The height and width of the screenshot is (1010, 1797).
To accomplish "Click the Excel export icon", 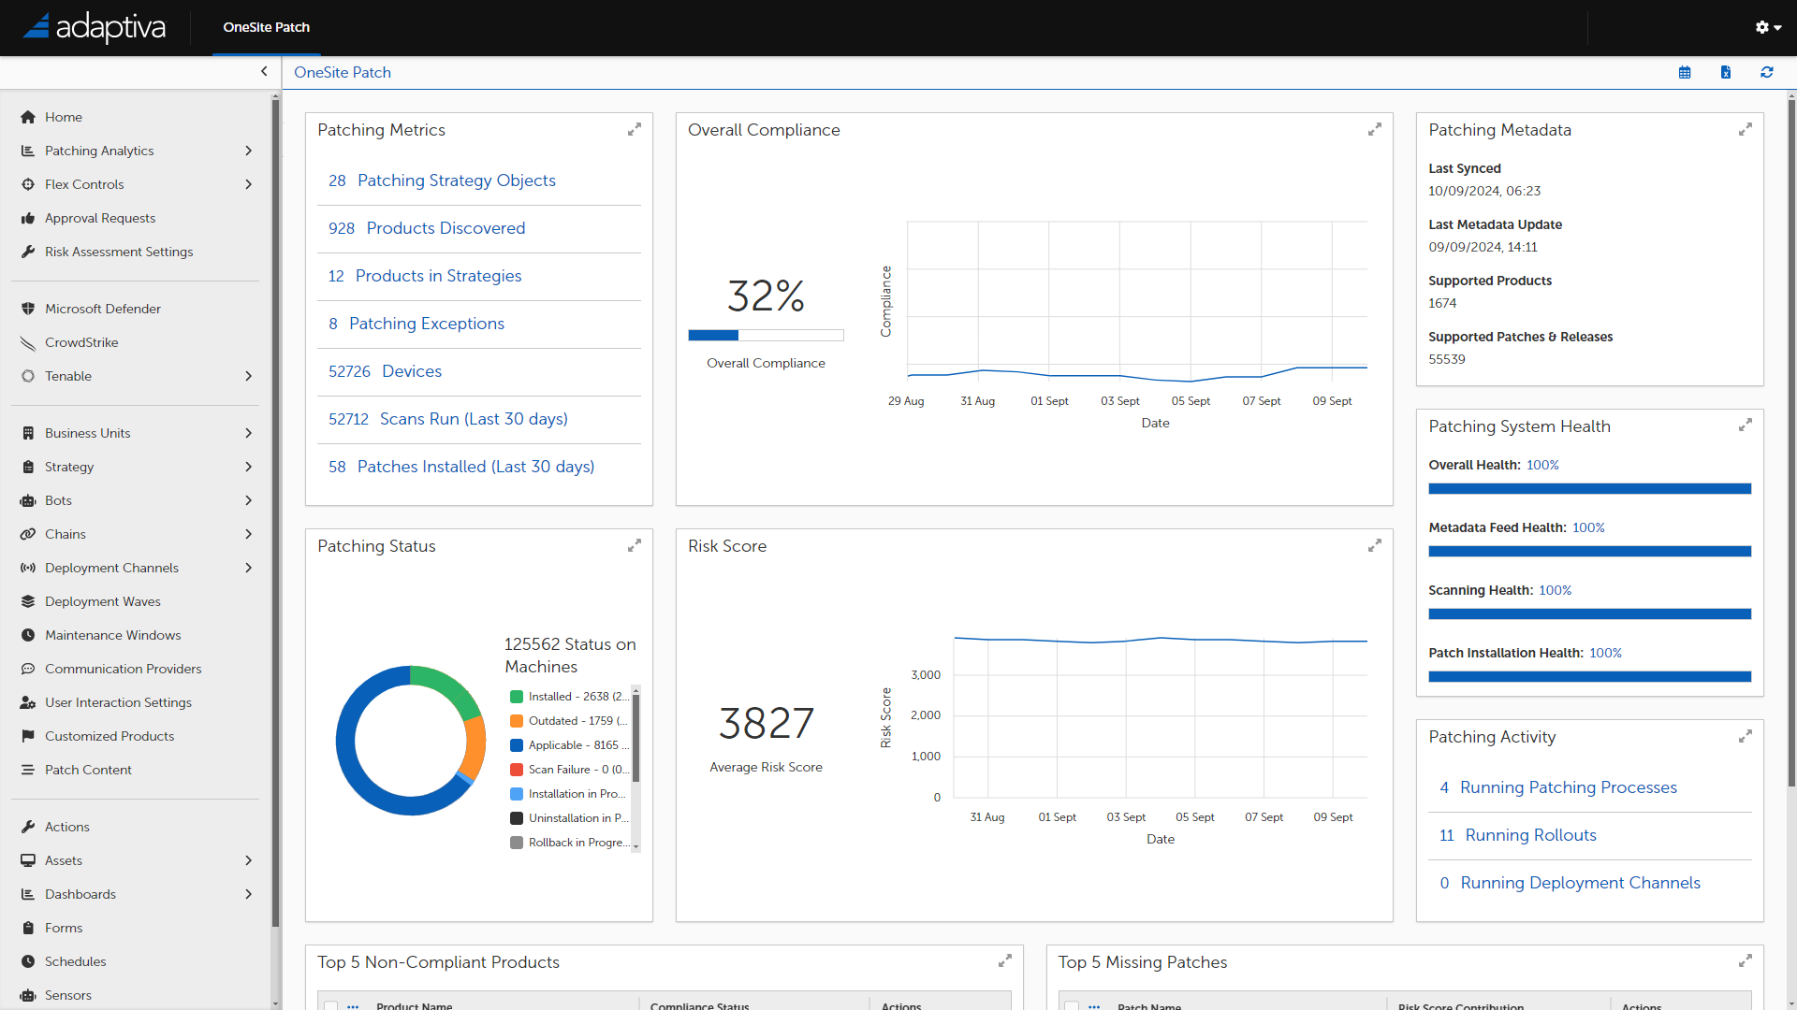I will coord(1726,72).
